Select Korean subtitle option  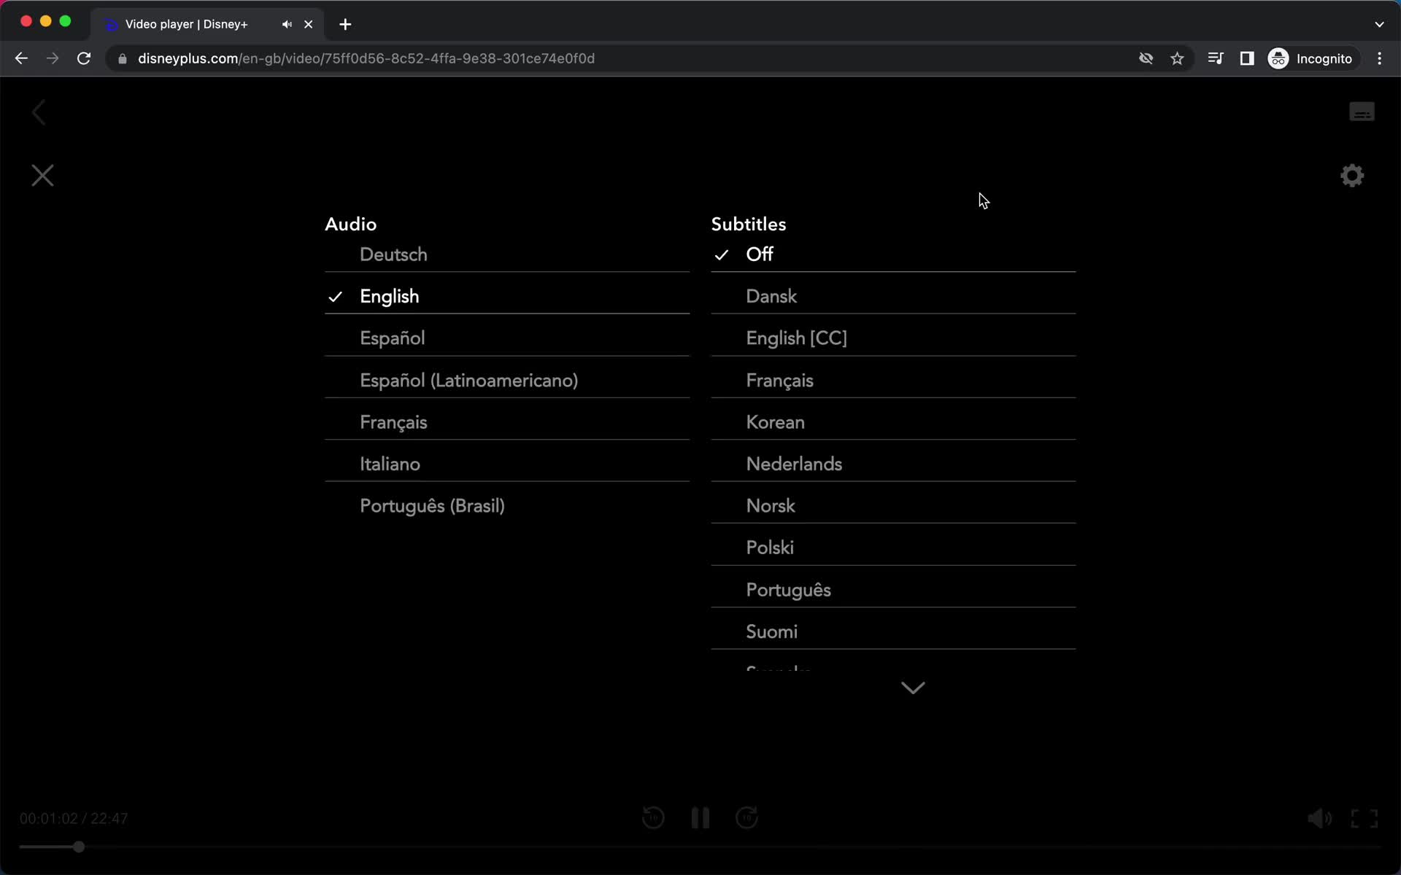[775, 421]
